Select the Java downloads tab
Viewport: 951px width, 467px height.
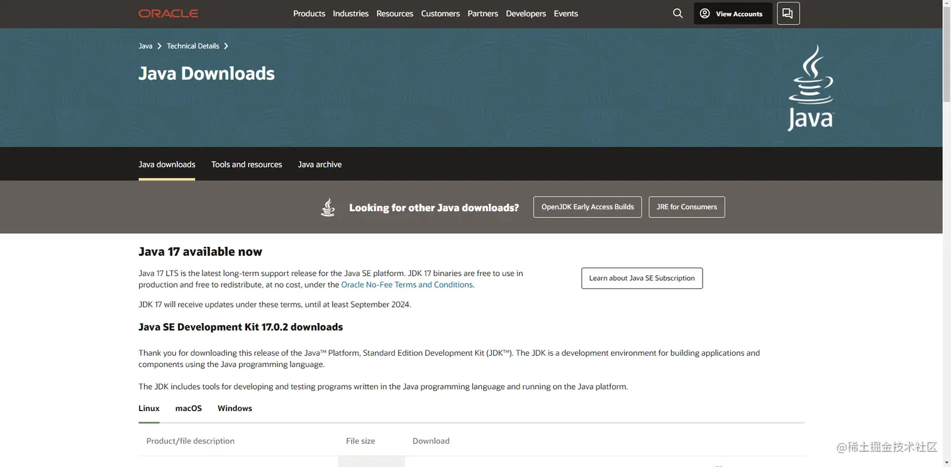[x=167, y=165]
